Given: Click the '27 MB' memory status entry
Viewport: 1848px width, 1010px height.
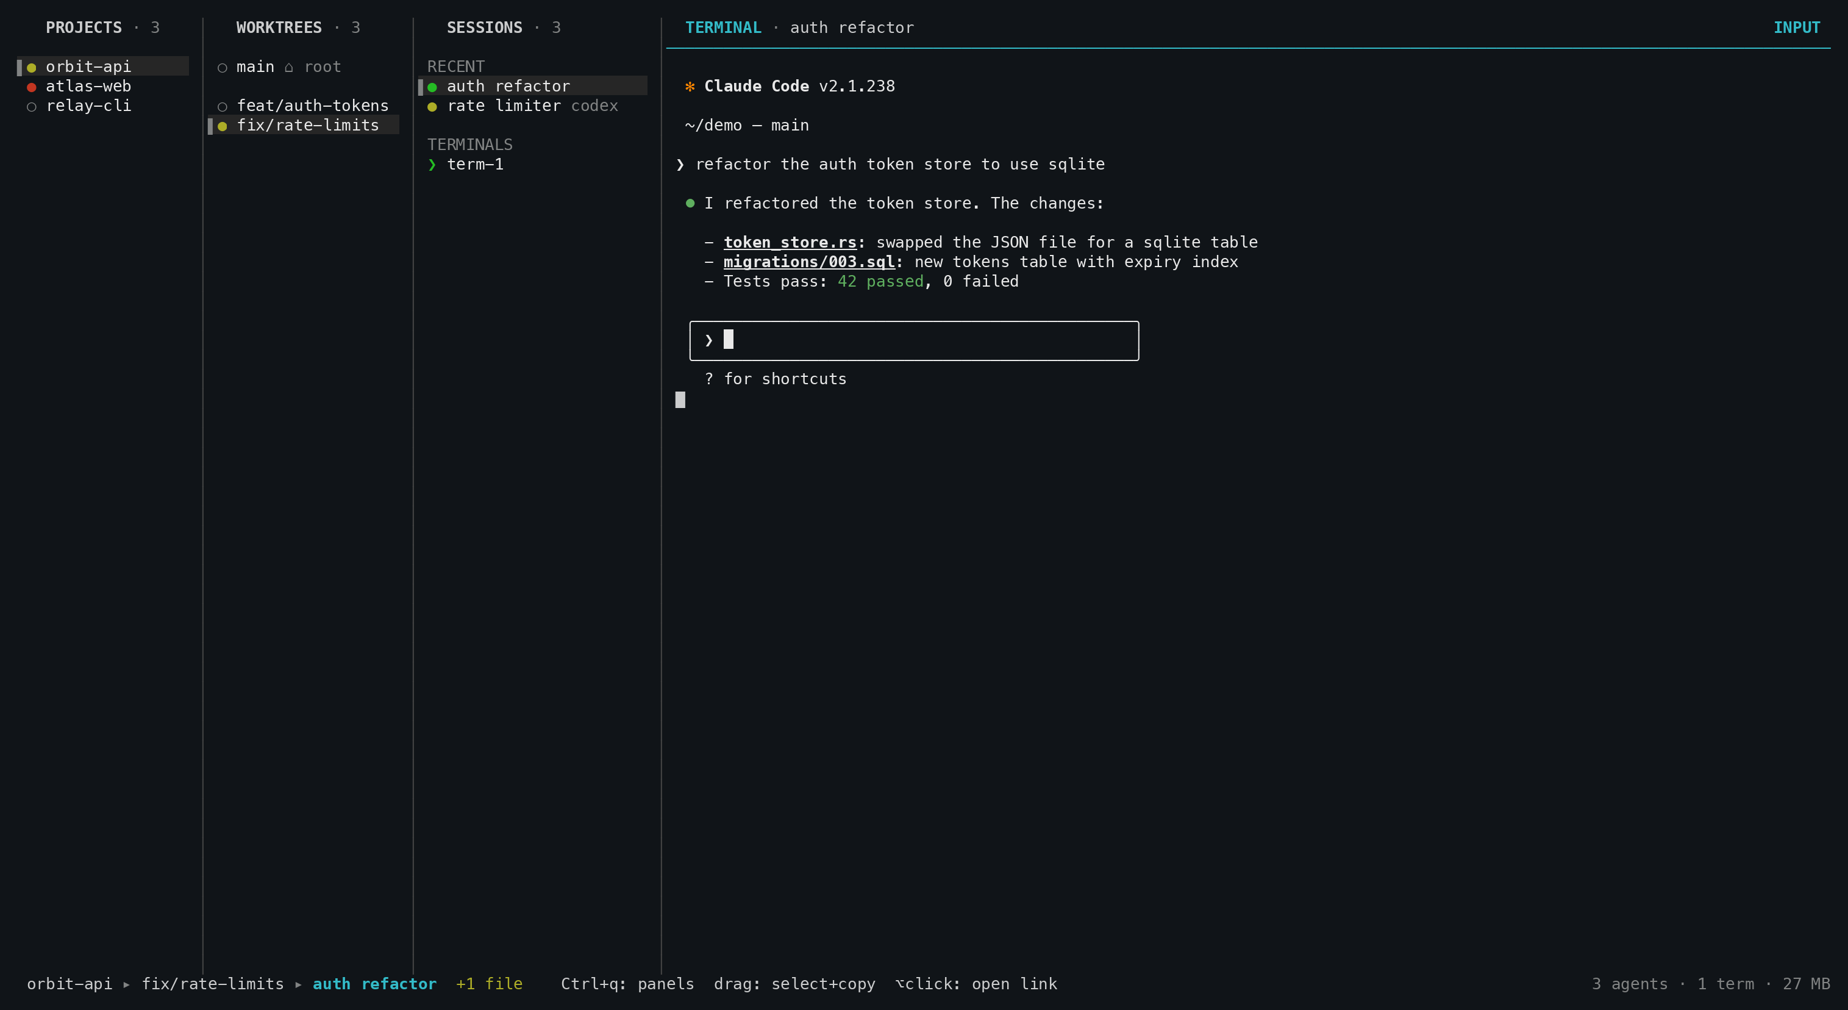Looking at the screenshot, I should pos(1807,983).
